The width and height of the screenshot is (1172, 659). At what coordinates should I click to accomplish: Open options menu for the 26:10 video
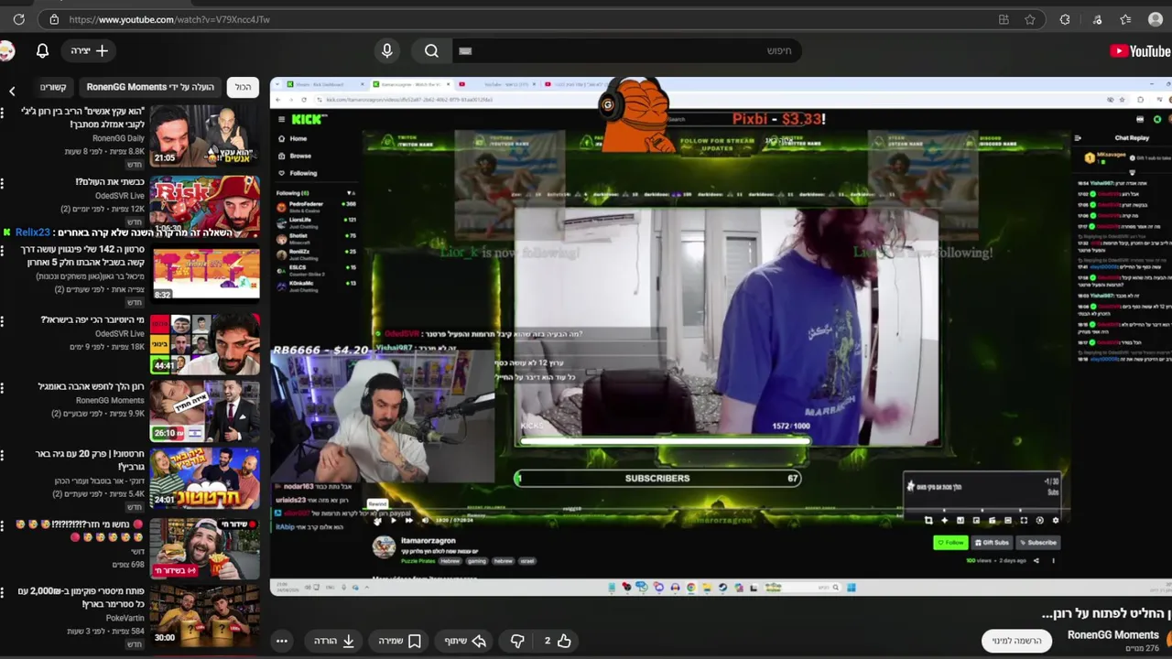(3, 388)
